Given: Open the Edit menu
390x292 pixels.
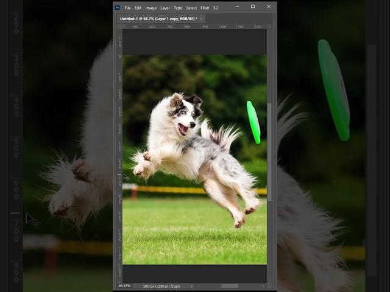Looking at the screenshot, I should (x=138, y=8).
